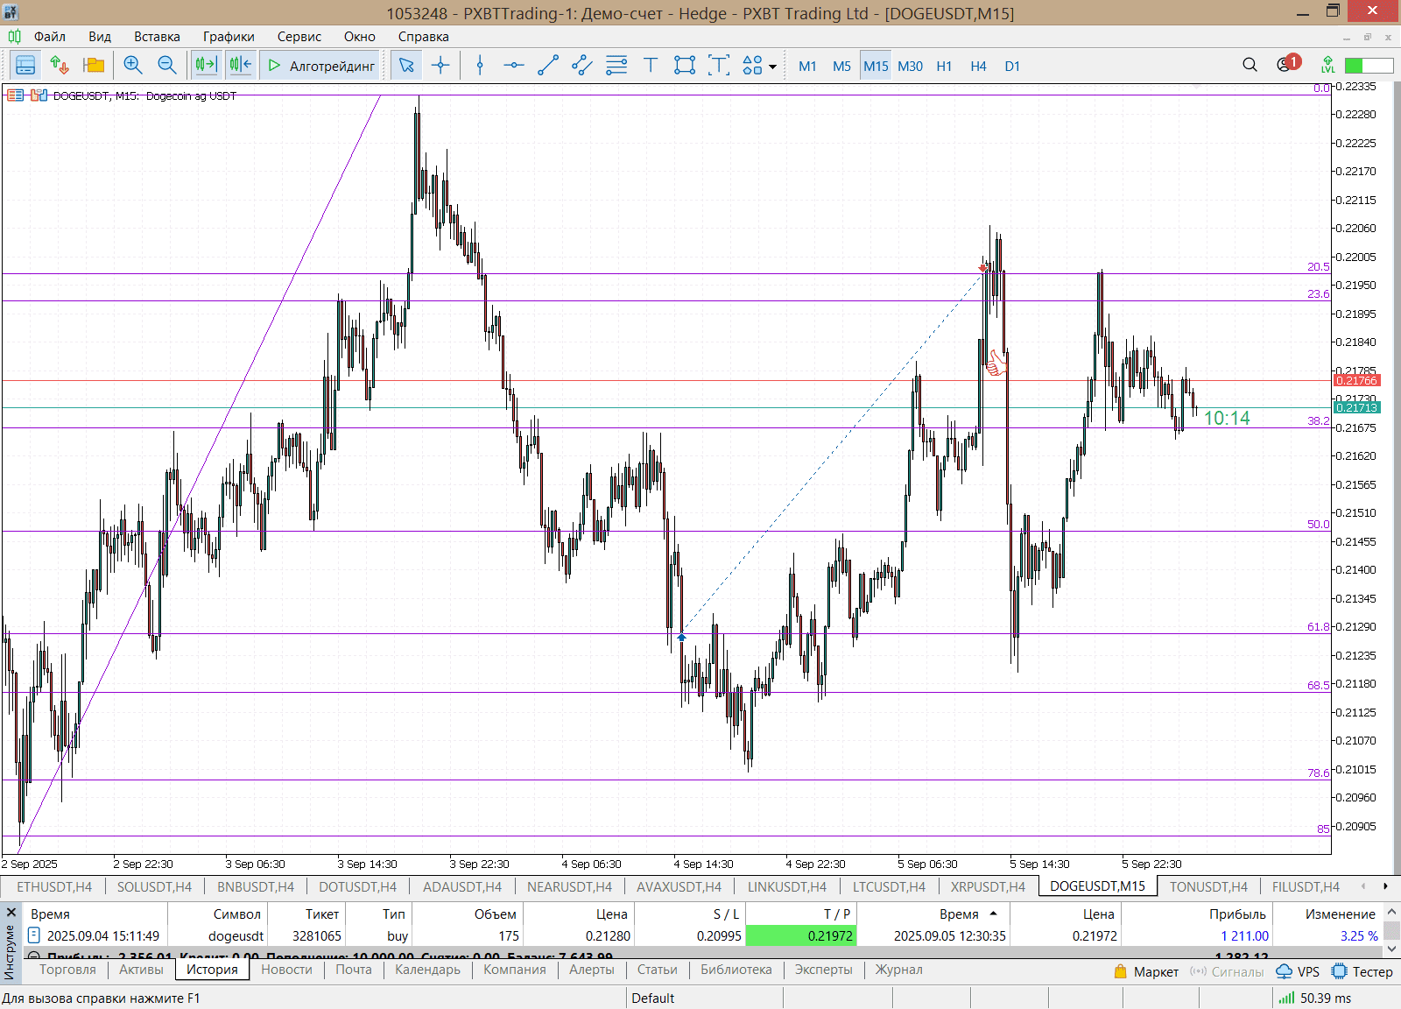The width and height of the screenshot is (1401, 1009).
Task: Click the Zoom Out magnifier icon
Action: [166, 66]
